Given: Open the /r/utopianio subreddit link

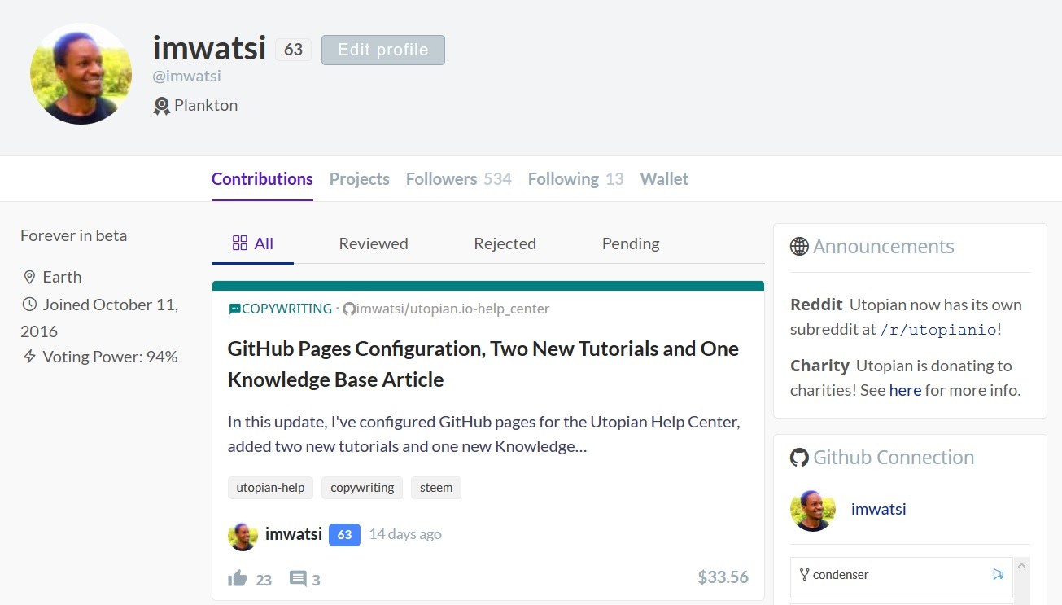Looking at the screenshot, I should (938, 330).
